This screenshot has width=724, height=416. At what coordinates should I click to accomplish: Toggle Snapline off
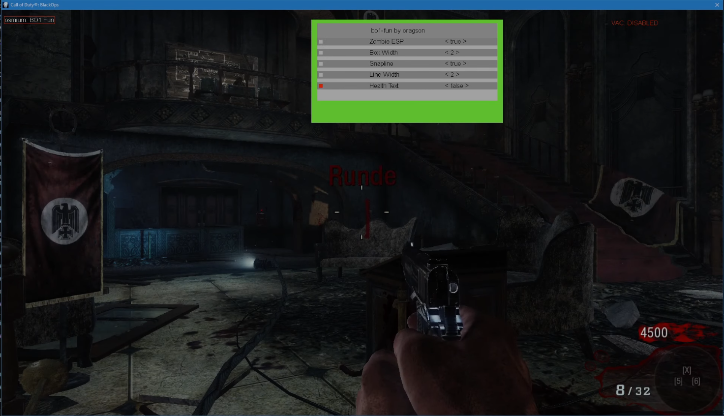455,63
